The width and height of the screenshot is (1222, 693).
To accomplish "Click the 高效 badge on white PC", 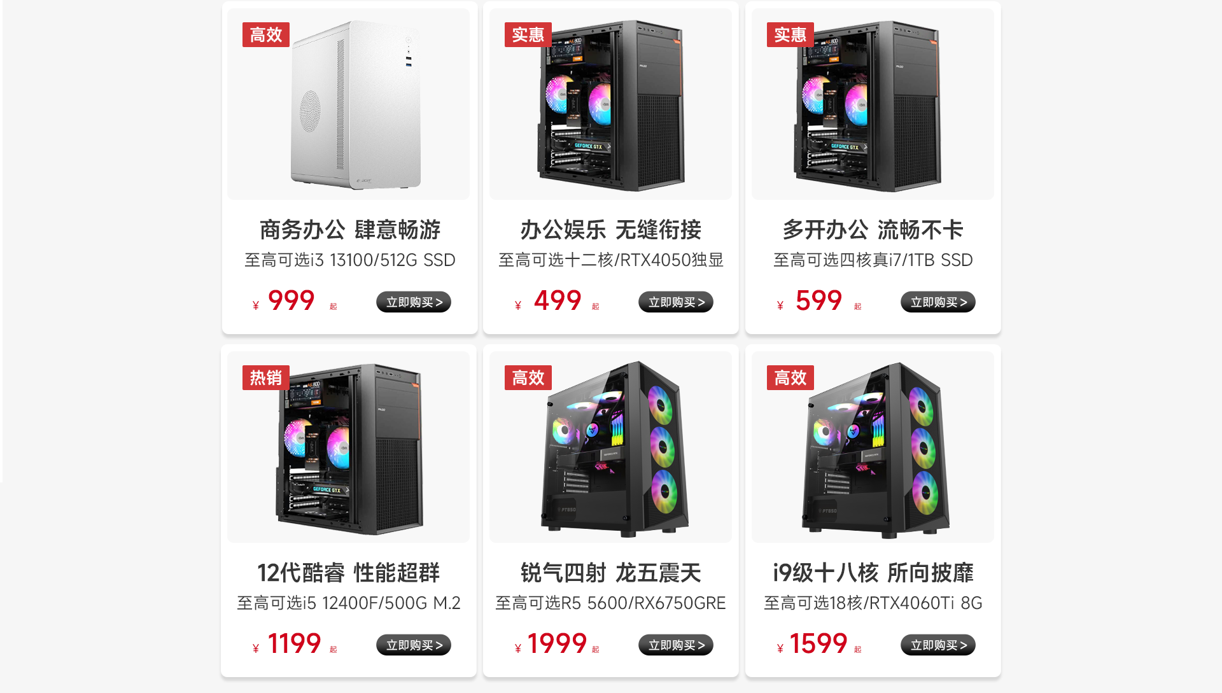I will tap(266, 35).
